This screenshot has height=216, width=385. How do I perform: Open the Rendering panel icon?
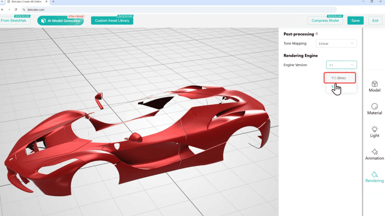(375, 177)
